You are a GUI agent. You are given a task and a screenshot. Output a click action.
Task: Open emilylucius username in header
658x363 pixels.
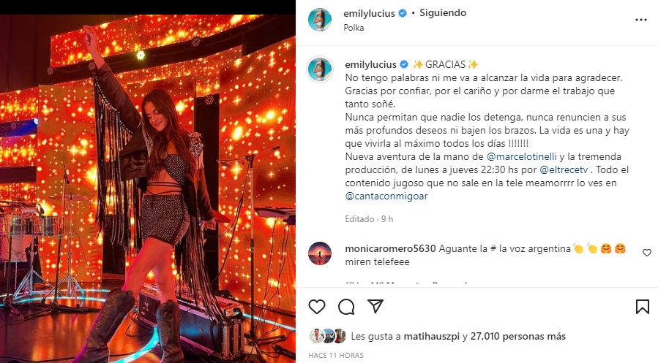pos(369,13)
